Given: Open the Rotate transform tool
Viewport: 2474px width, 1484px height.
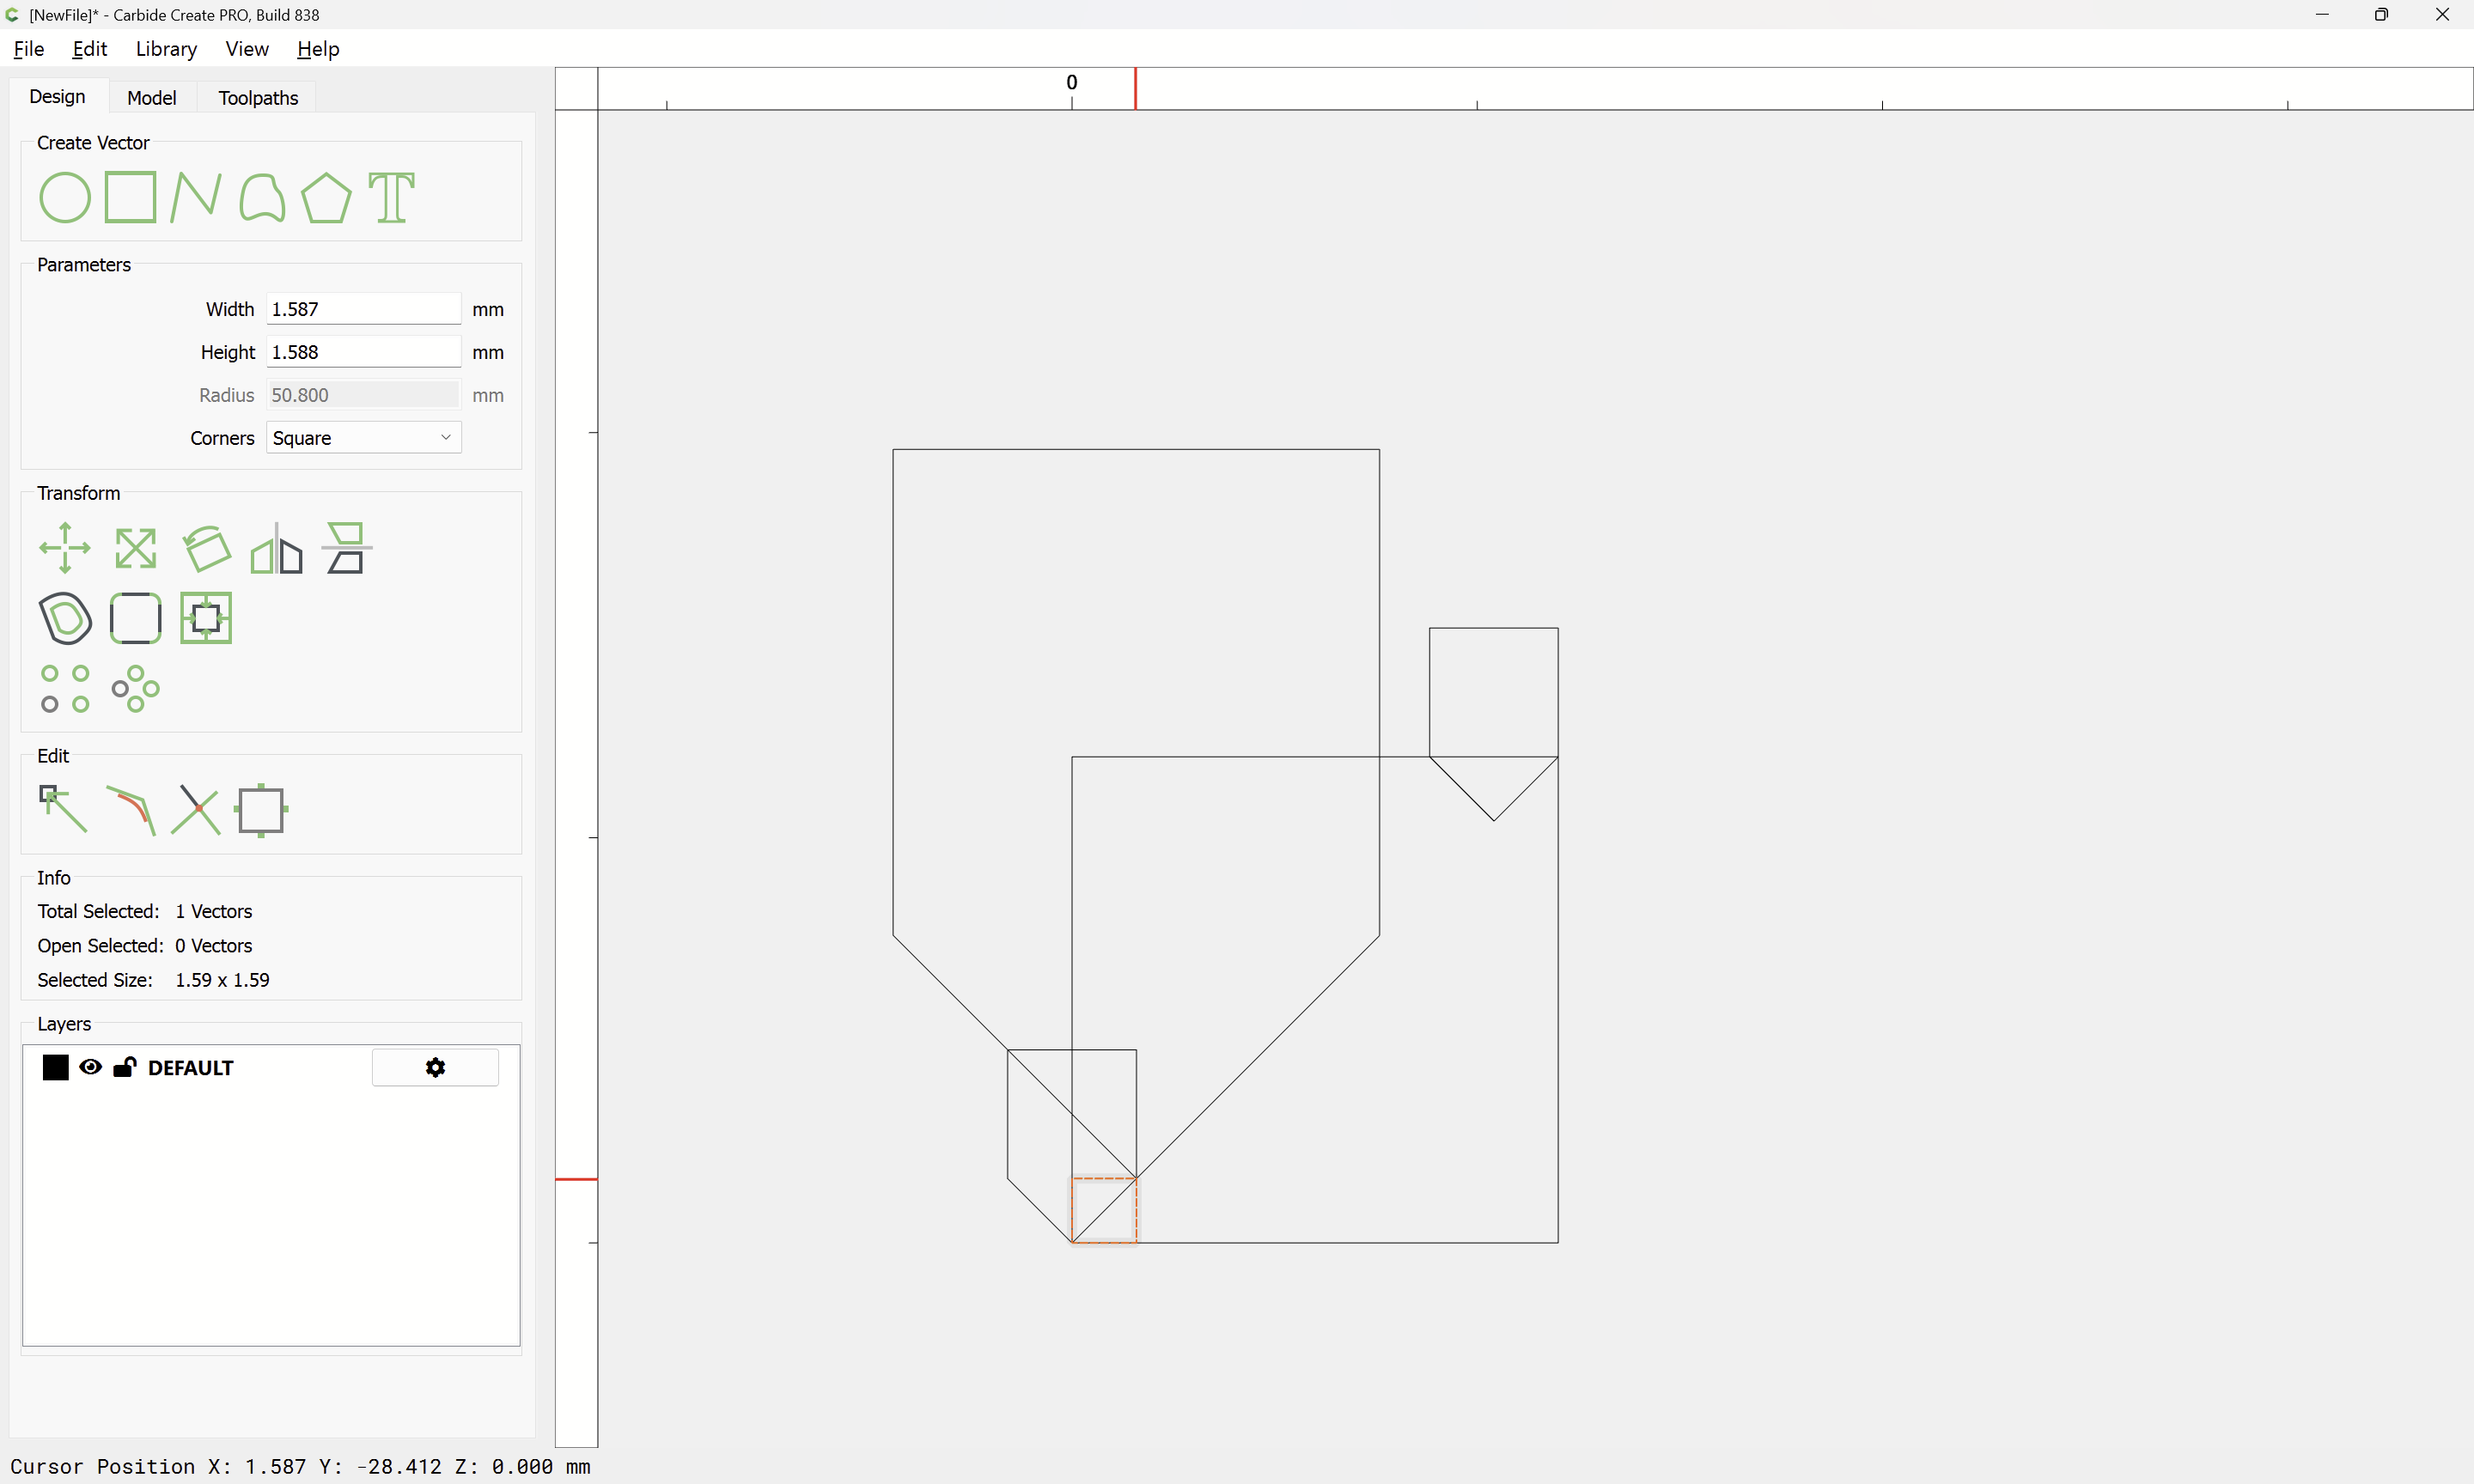Looking at the screenshot, I should 206,548.
